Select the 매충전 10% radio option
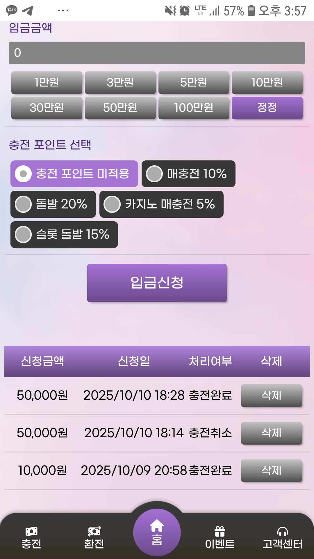314x559 pixels. tap(154, 174)
